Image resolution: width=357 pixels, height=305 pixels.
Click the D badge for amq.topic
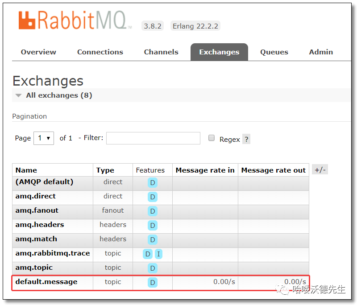pos(153,268)
